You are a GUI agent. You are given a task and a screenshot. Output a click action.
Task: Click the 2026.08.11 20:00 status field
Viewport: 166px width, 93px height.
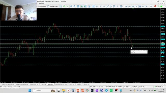[x=110, y=87]
